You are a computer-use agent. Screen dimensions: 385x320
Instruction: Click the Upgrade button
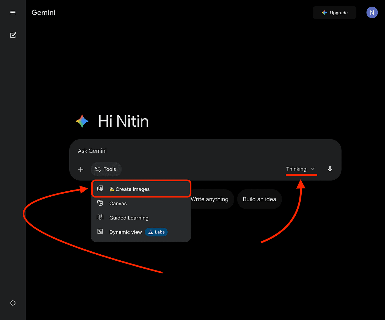pos(334,13)
